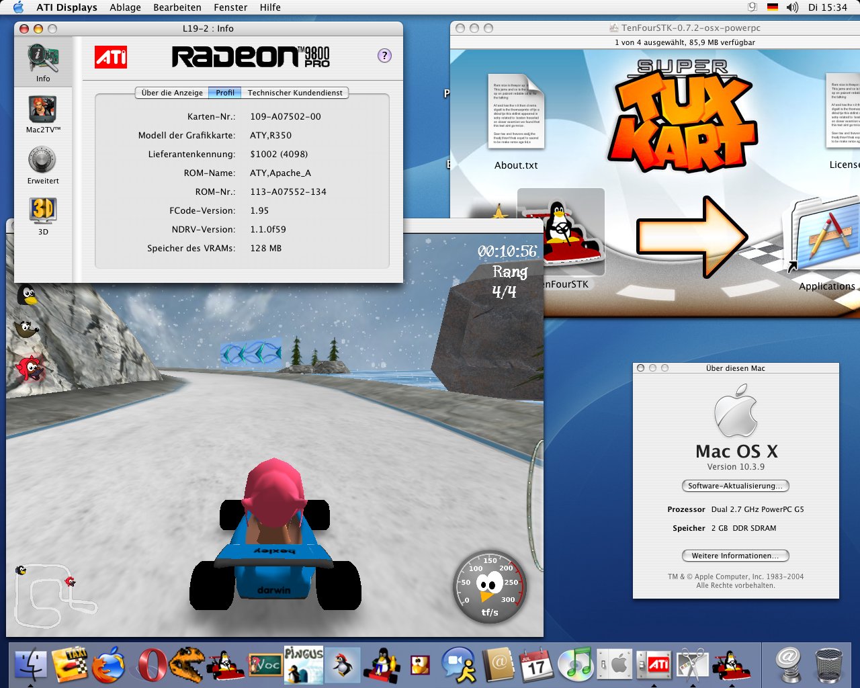Open the Voc chalkboard app in Dock
Image resolution: width=860 pixels, height=688 pixels.
pyautogui.click(x=265, y=665)
